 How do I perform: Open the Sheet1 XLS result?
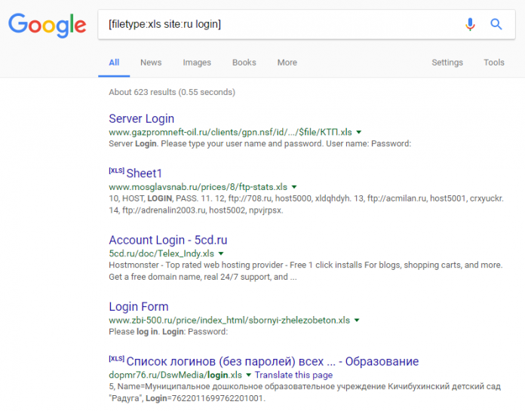[x=144, y=173]
